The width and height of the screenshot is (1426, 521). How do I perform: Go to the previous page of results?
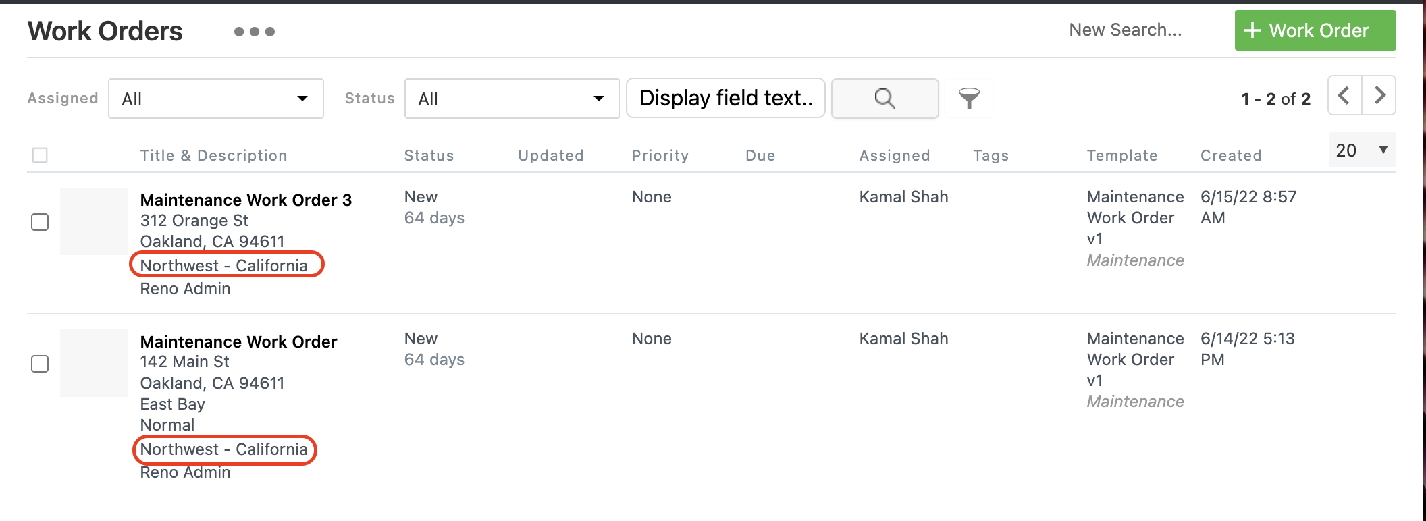tap(1343, 96)
